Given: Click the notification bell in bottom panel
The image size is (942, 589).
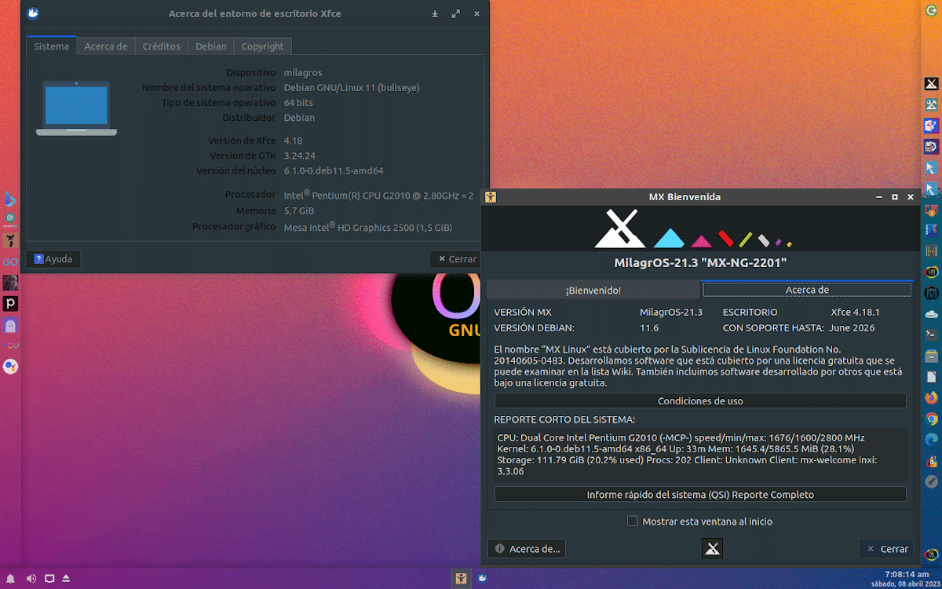Looking at the screenshot, I should pos(13,579).
